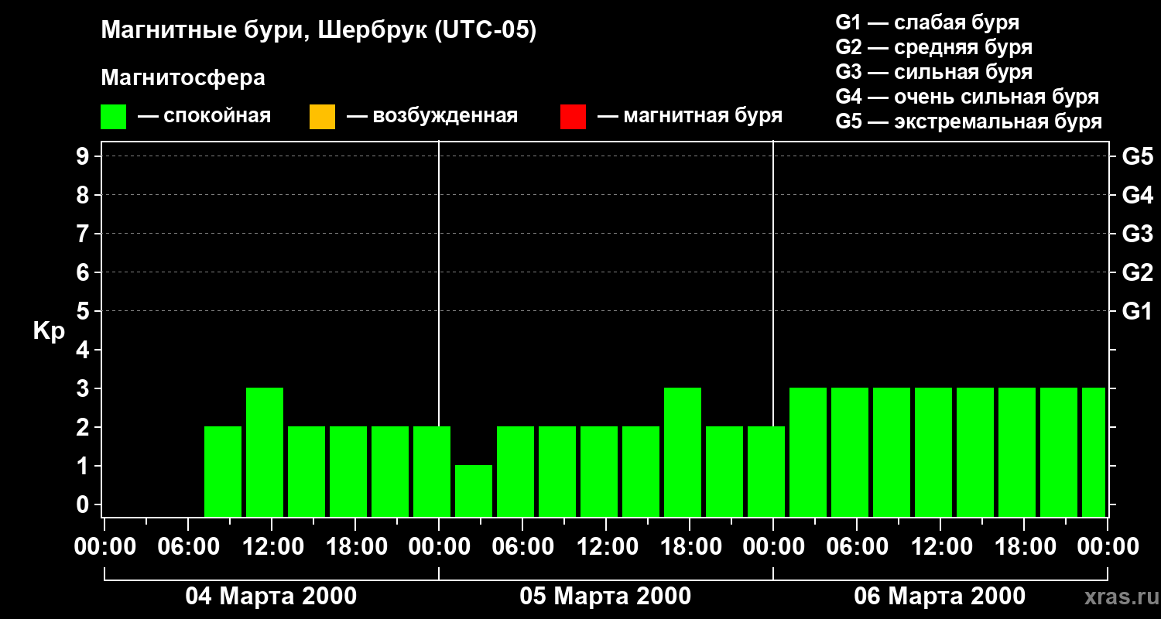The height and width of the screenshot is (619, 1161).
Task: Click the '05 Марта 2000' date label
Action: point(605,597)
